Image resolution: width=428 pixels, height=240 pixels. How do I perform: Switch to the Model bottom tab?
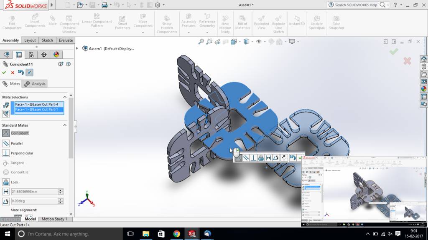click(30, 219)
